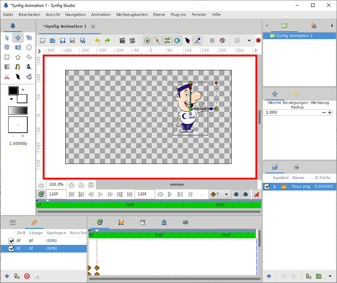Disable the 0f keyframe checkbox
Screen dimensions: 337x283
[x=11, y=241]
